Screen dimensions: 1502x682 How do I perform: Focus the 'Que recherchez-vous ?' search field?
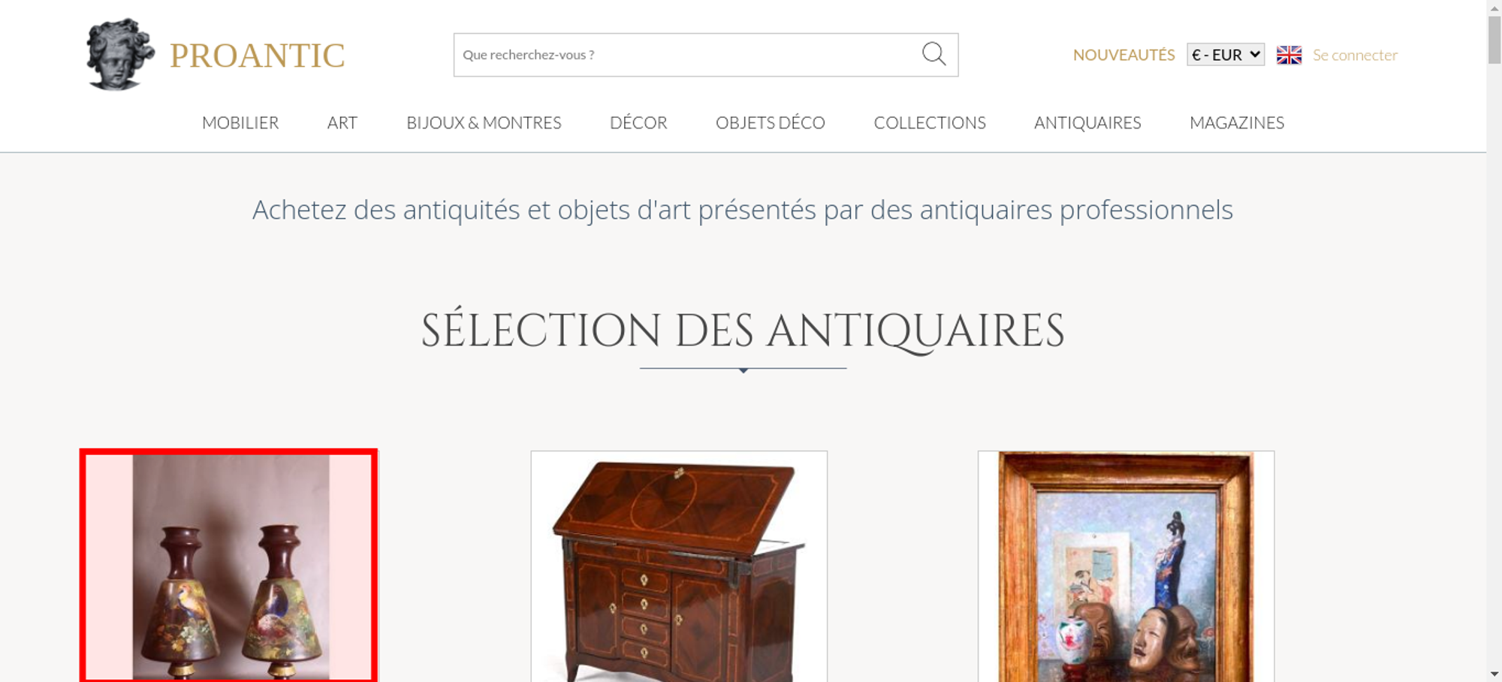687,55
